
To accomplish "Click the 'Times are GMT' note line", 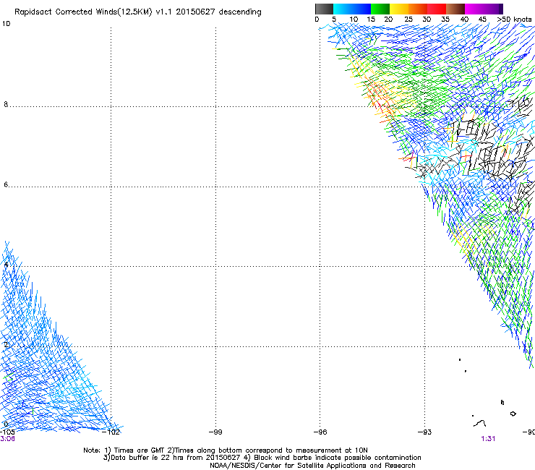I will 226,450.
